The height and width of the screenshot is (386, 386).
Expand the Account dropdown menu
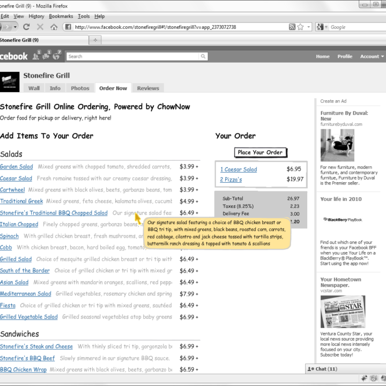pos(372,56)
